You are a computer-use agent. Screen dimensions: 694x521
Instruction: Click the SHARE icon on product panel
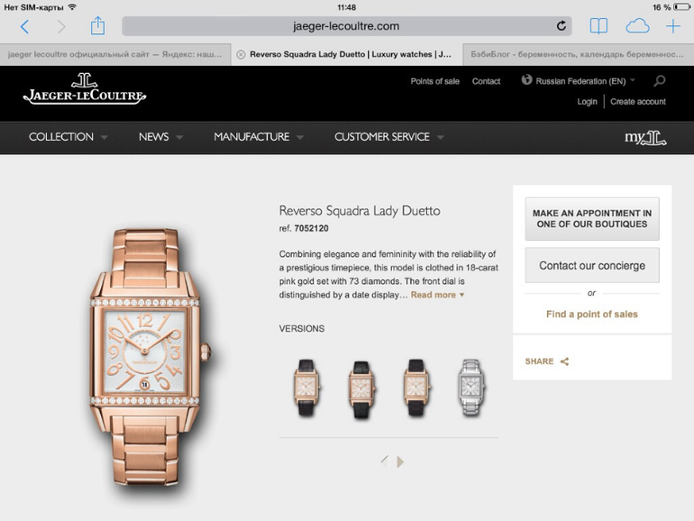pyautogui.click(x=564, y=361)
